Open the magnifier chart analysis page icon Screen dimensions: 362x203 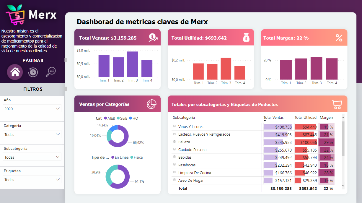[51, 72]
